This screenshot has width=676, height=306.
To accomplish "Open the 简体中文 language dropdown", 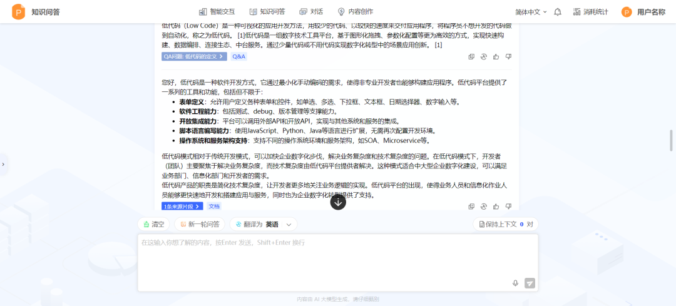I will (531, 12).
